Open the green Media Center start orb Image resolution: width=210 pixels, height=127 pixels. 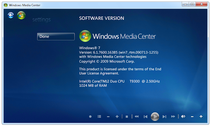point(21,15)
